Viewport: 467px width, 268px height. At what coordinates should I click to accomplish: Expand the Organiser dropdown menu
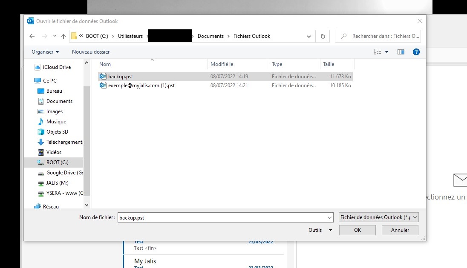(45, 52)
